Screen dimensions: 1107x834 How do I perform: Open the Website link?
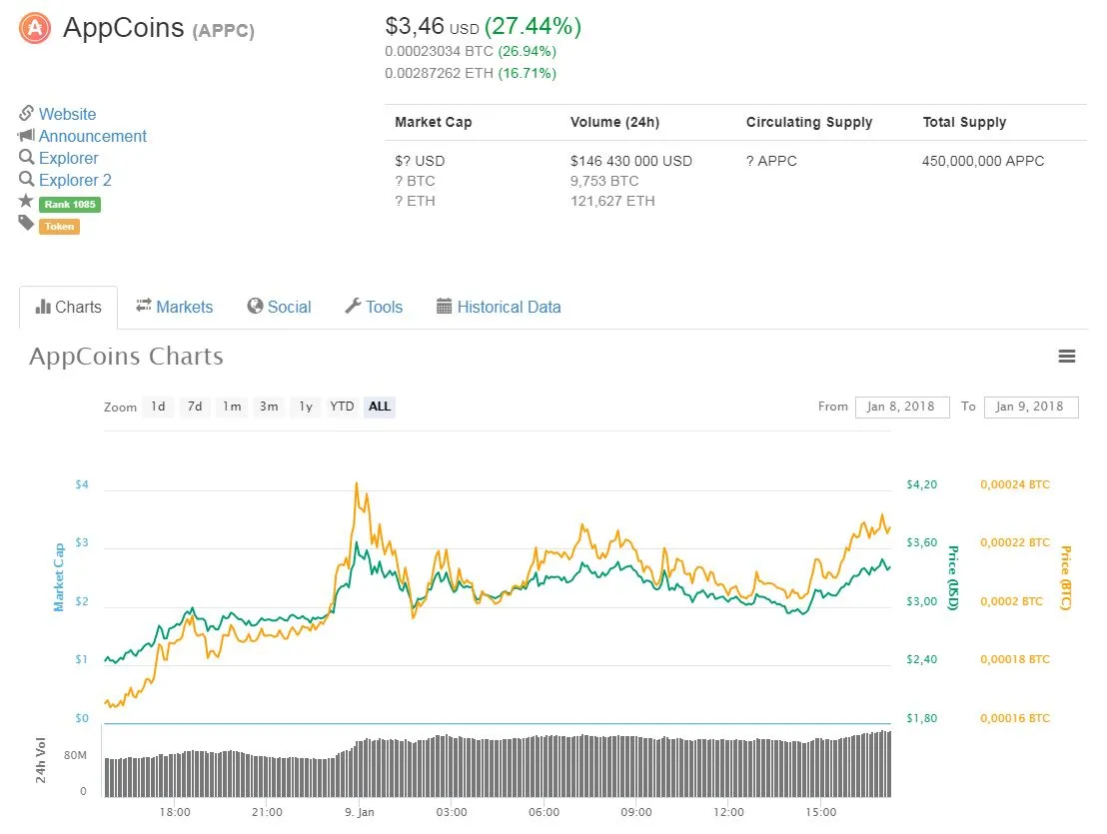pyautogui.click(x=68, y=114)
